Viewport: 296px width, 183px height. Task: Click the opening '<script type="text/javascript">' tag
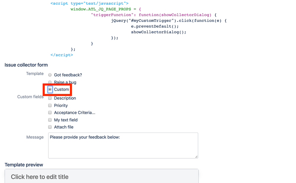(89, 3)
